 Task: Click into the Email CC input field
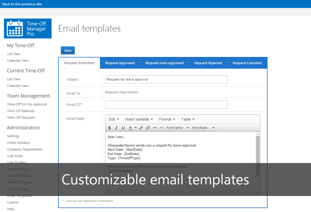coord(166,105)
